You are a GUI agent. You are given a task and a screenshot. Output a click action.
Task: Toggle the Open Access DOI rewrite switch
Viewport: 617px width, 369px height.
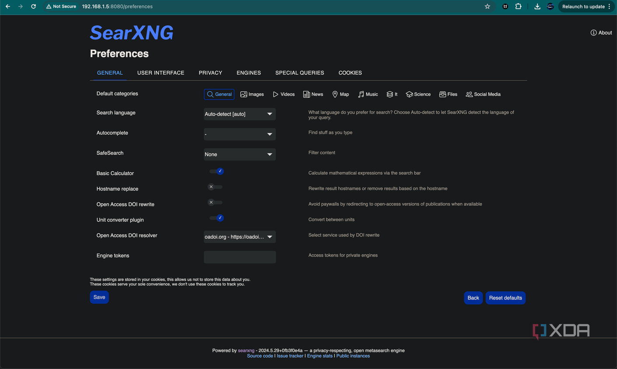click(215, 202)
